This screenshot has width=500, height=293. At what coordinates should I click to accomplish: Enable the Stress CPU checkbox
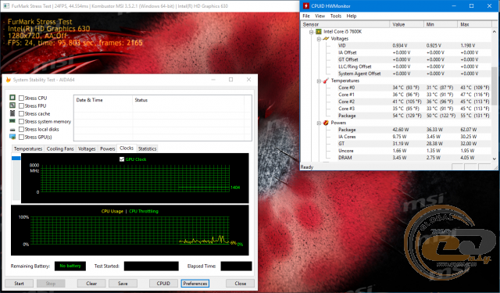(x=21, y=98)
